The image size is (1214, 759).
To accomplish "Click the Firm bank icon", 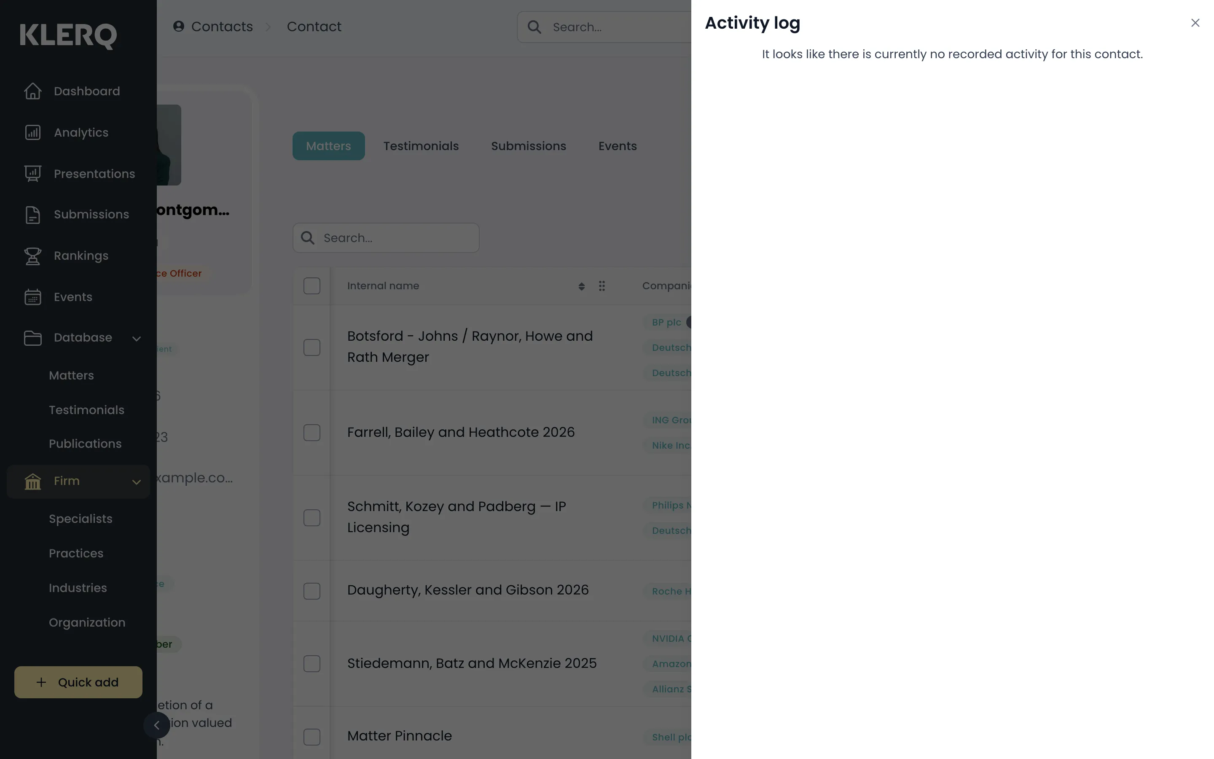I will click(x=32, y=482).
